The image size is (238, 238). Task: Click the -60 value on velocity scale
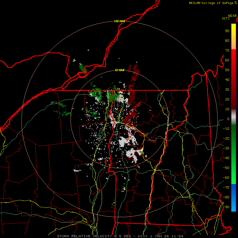pos(226,178)
